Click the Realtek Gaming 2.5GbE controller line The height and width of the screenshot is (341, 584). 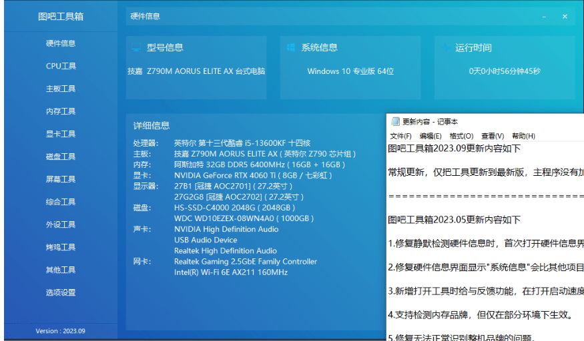[x=246, y=262]
